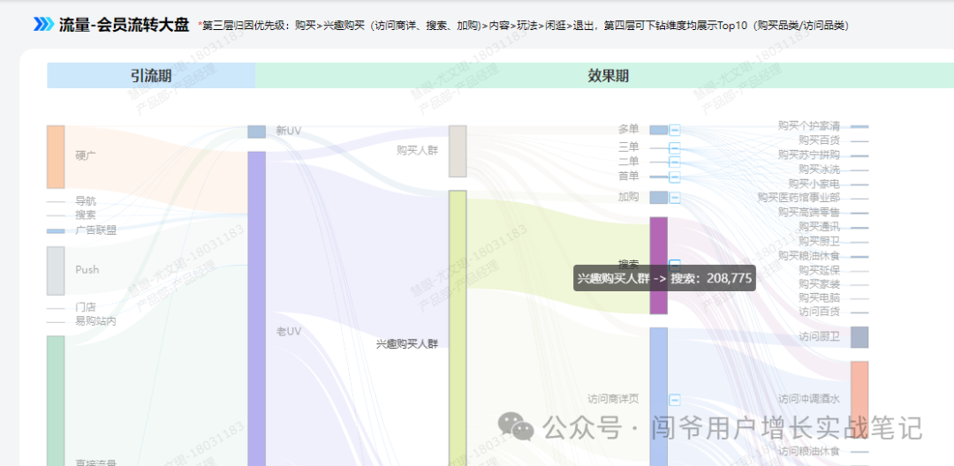Screen dimensions: 954x466
Task: Click the 购买百货 category label
Action: (x=819, y=140)
